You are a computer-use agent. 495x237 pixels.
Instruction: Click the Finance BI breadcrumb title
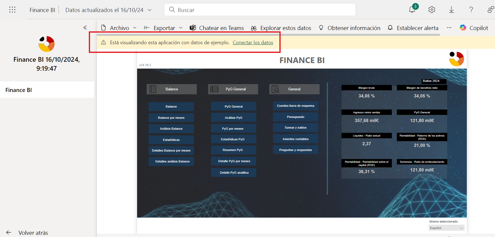click(42, 10)
